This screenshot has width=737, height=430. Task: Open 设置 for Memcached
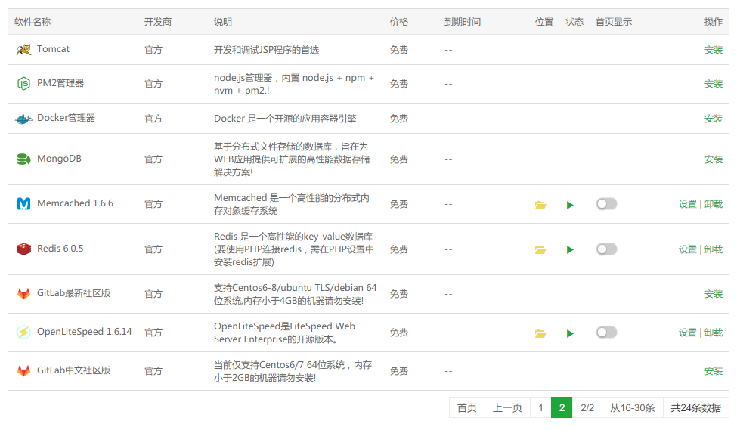[x=687, y=205]
